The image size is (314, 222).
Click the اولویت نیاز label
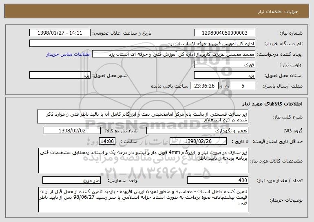pyautogui.click(x=291, y=65)
